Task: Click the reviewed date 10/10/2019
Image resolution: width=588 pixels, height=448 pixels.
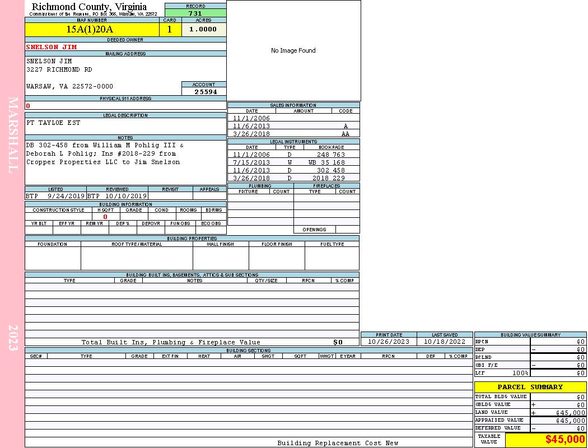Action: click(x=125, y=196)
